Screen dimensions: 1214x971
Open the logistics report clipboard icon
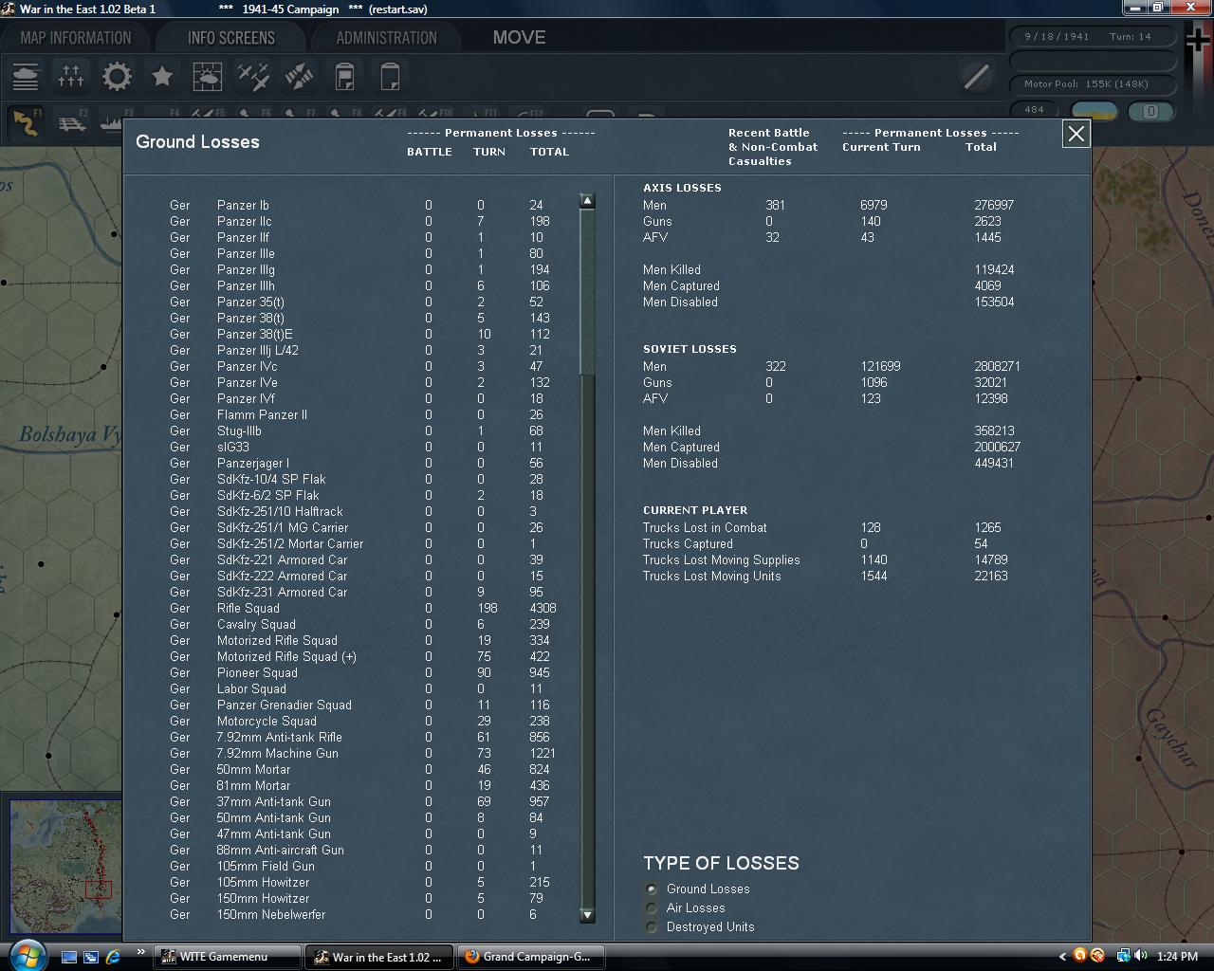(x=344, y=76)
